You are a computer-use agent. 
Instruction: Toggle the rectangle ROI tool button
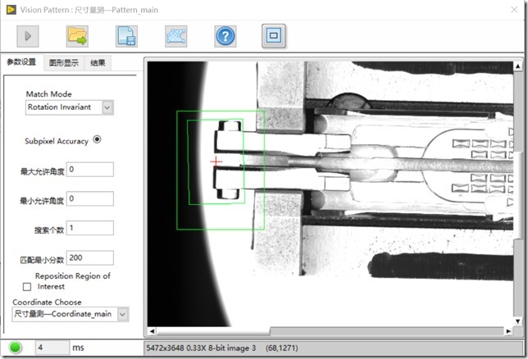coord(274,35)
